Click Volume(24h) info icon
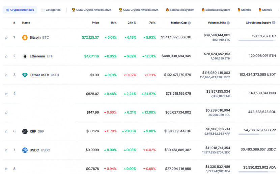 click(x=228, y=23)
